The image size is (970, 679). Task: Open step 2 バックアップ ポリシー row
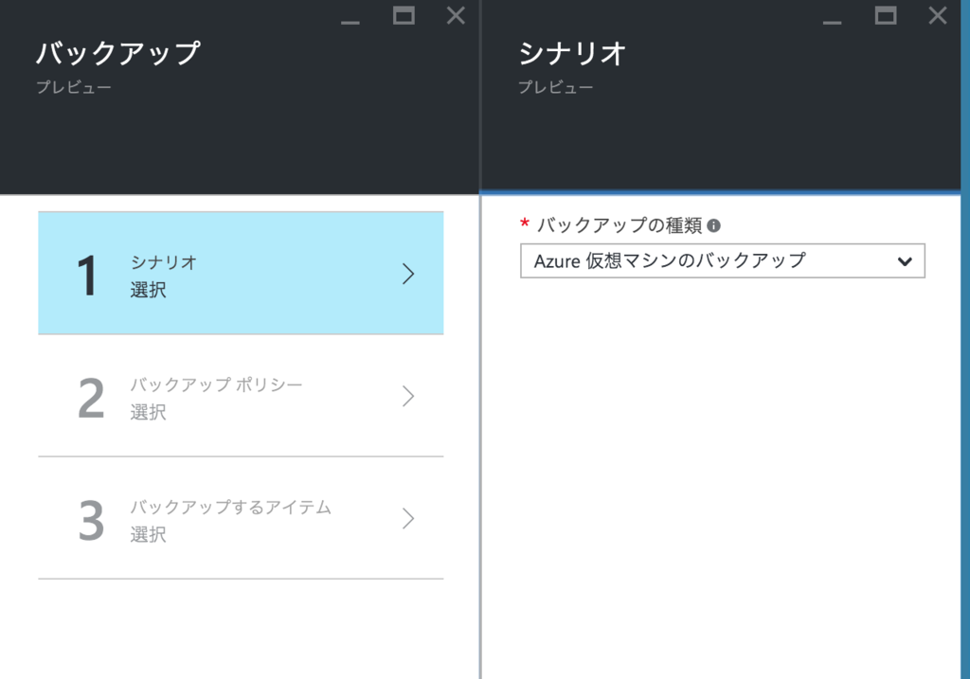tap(241, 396)
